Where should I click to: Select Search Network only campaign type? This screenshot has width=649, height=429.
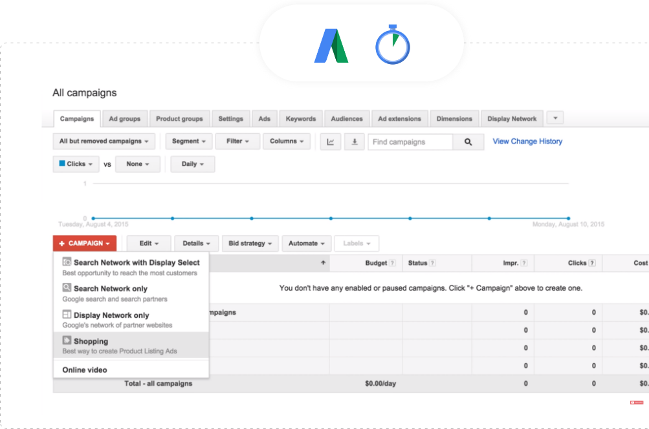(x=131, y=293)
